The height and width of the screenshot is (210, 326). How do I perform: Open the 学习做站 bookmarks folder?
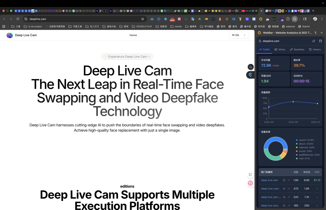pos(207,26)
